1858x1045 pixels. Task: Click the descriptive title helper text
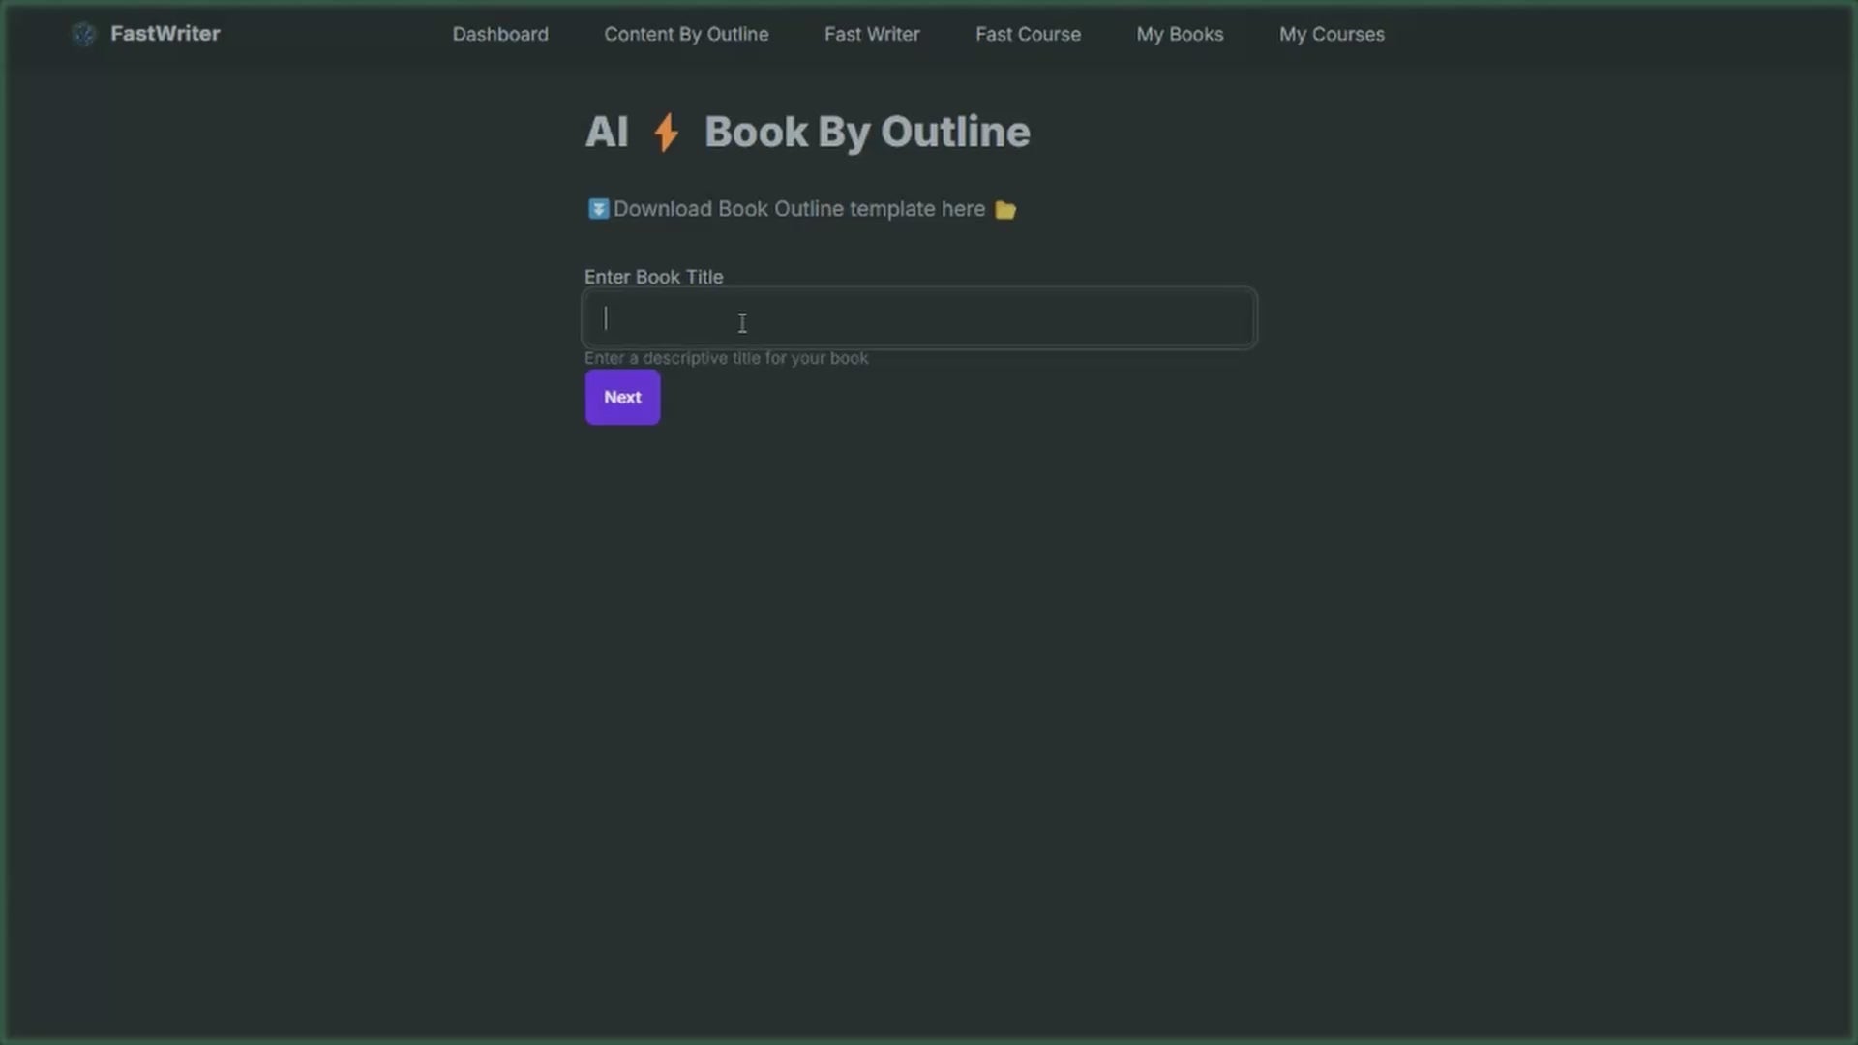[x=726, y=358]
